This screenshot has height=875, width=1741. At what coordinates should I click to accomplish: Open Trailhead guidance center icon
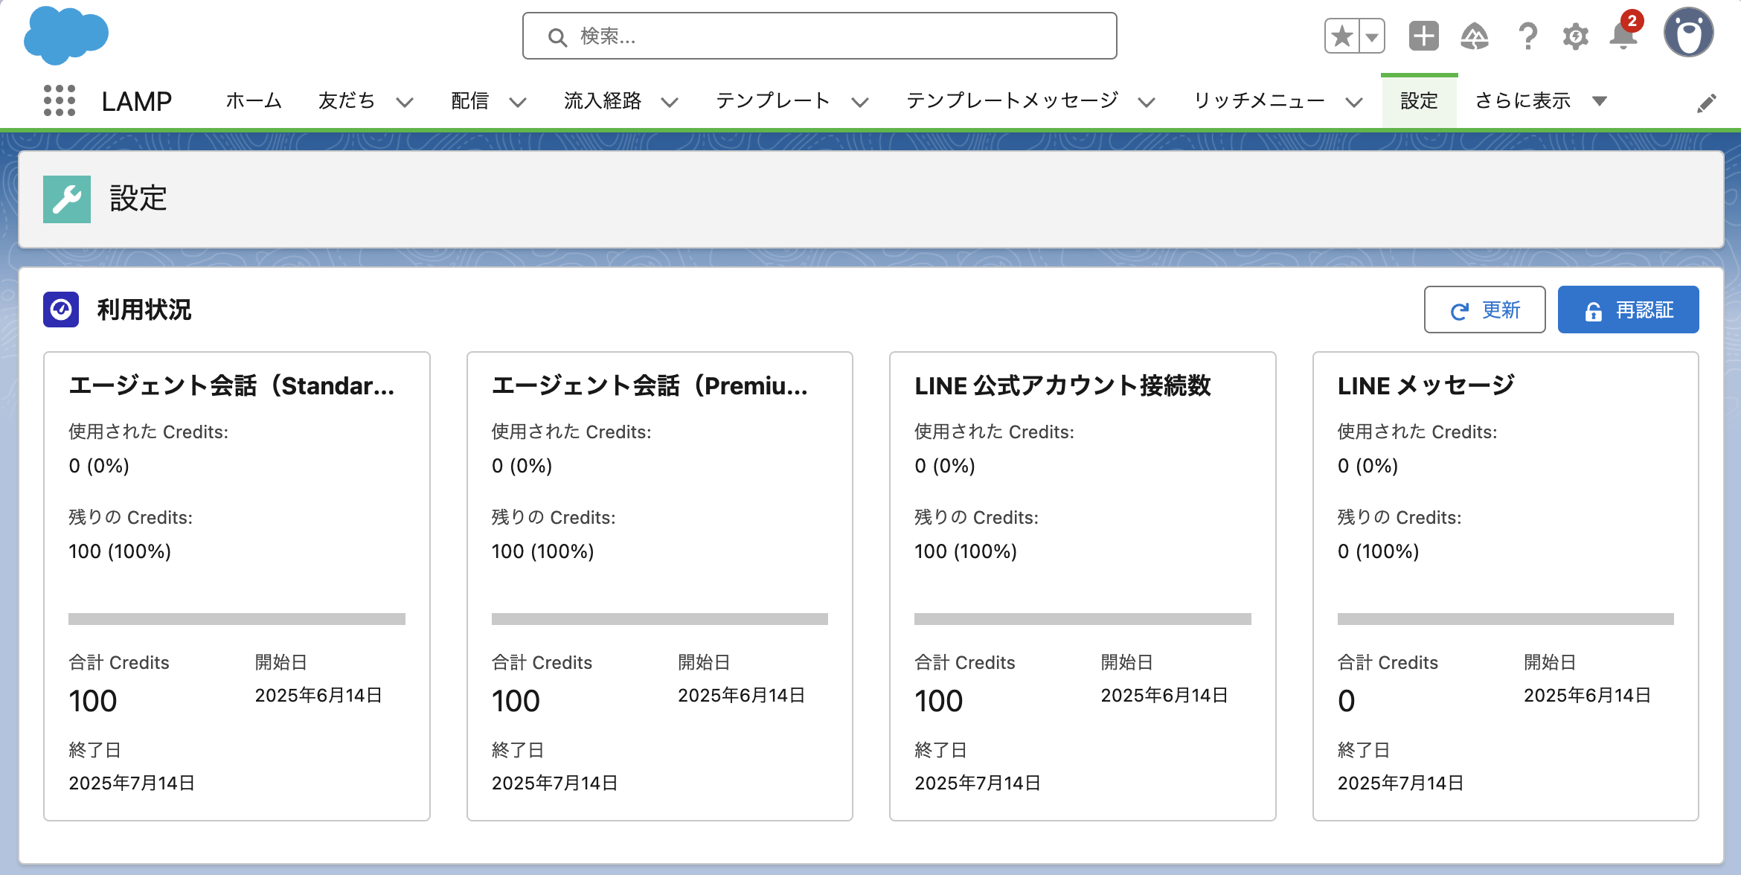click(1474, 36)
